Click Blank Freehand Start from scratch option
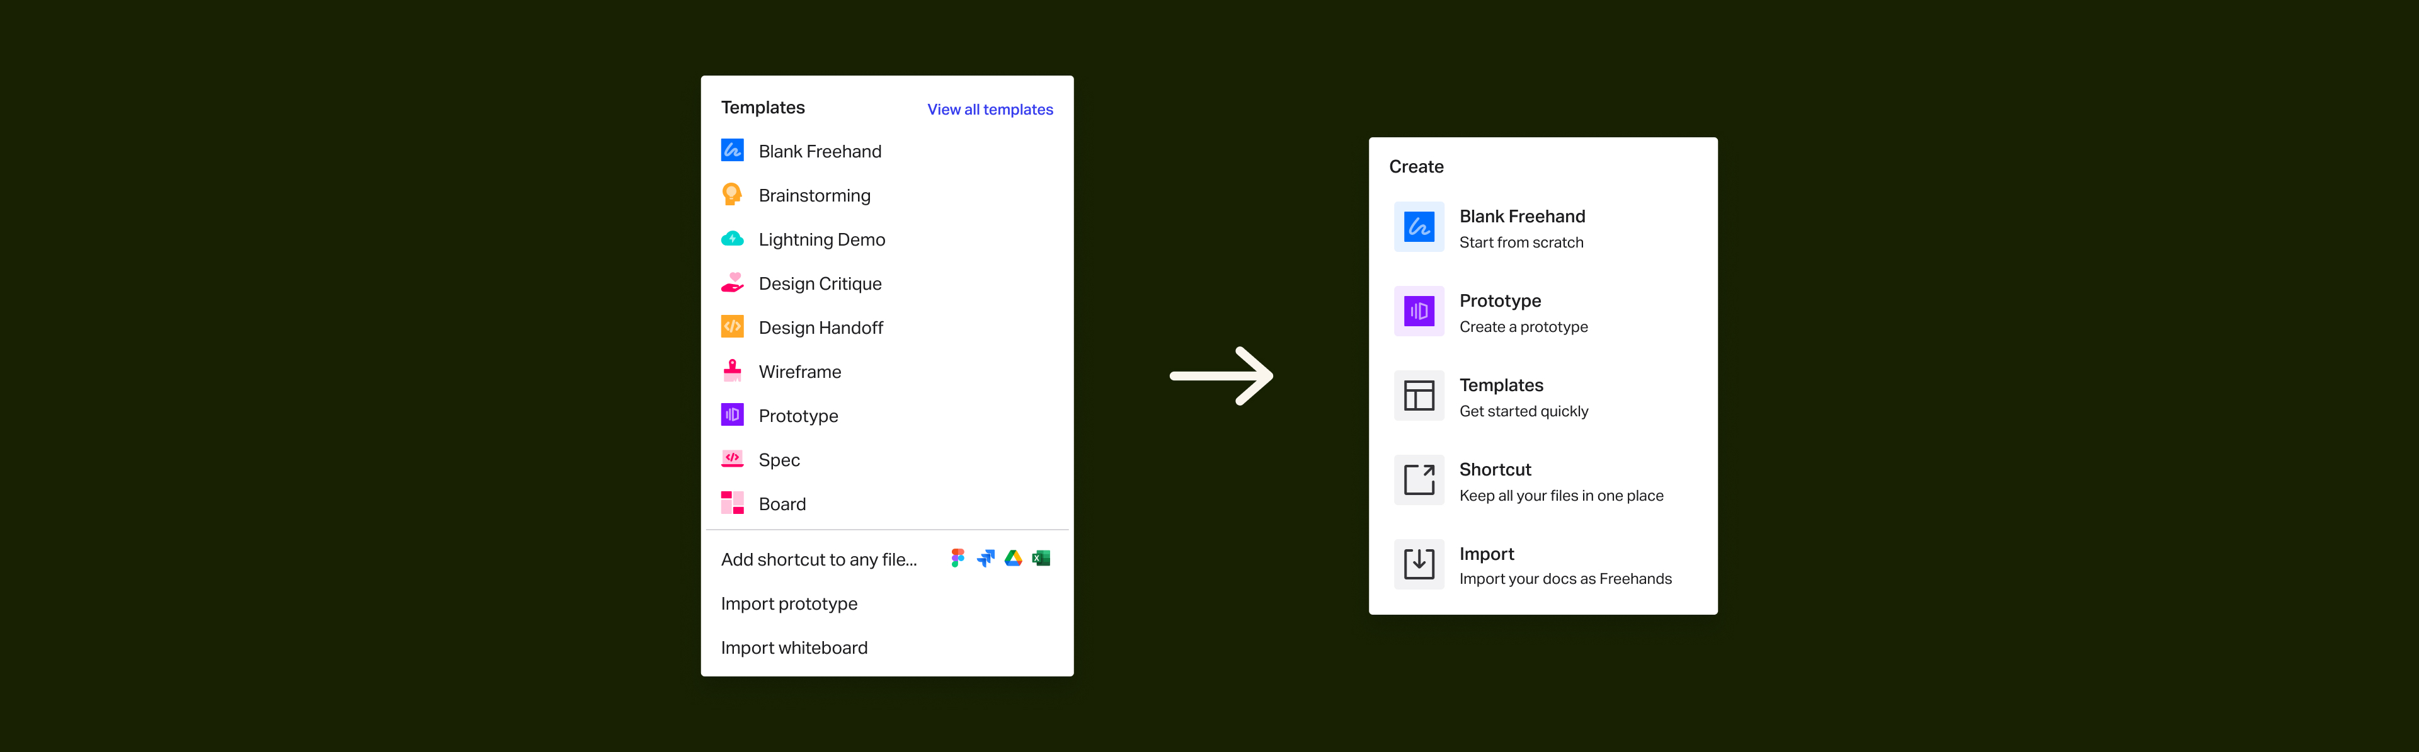The height and width of the screenshot is (752, 2419). pyautogui.click(x=1521, y=228)
